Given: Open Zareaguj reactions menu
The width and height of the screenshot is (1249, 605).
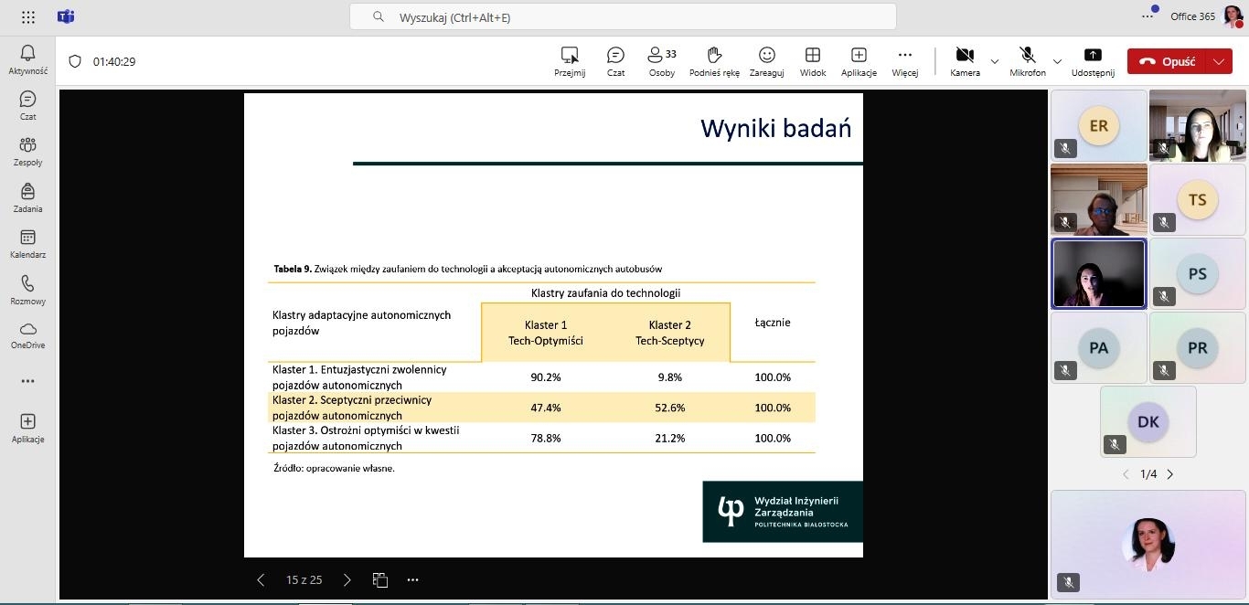Looking at the screenshot, I should [766, 61].
